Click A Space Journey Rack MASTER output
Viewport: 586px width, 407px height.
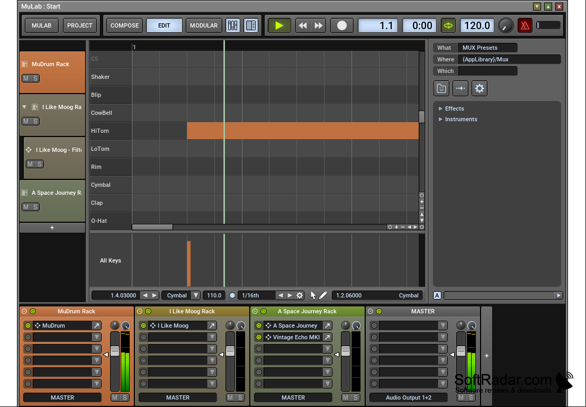coord(293,397)
